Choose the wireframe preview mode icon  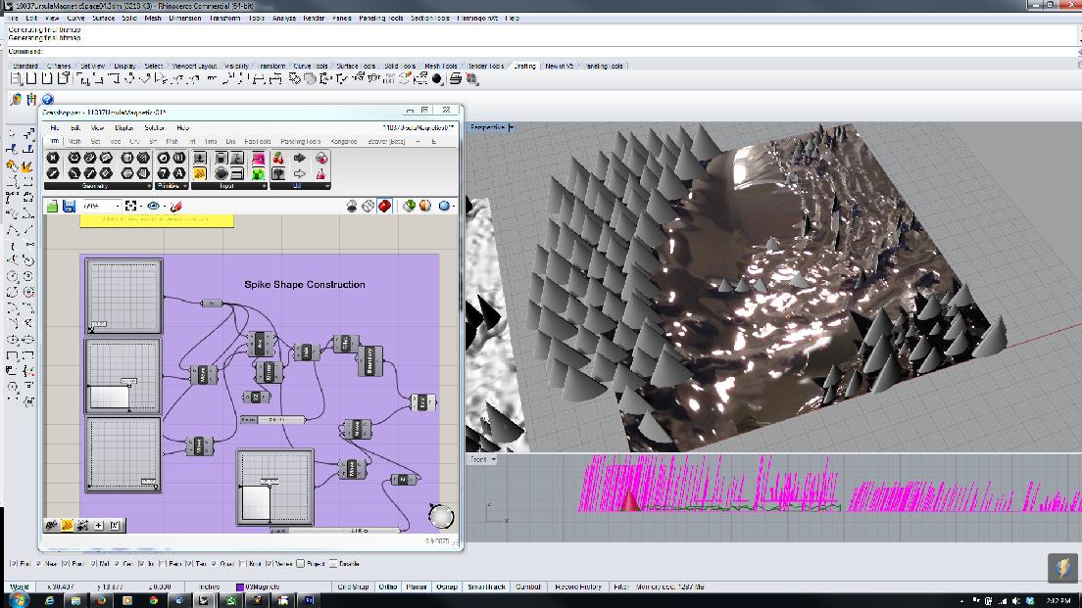tap(369, 207)
